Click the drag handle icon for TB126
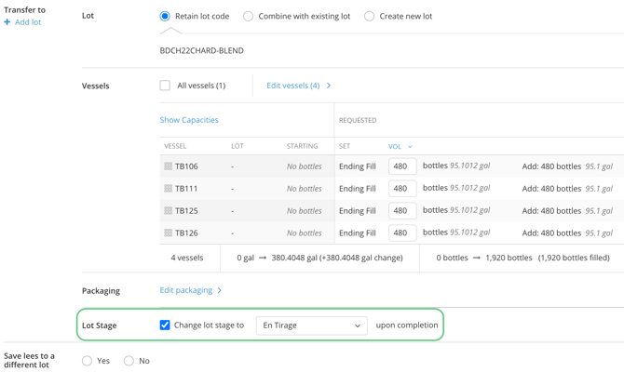Screen dimensions: 624x372 [x=168, y=232]
